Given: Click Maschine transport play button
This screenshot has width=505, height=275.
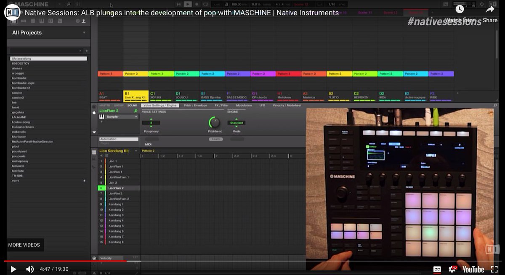Looking at the screenshot, I should click(x=188, y=4).
